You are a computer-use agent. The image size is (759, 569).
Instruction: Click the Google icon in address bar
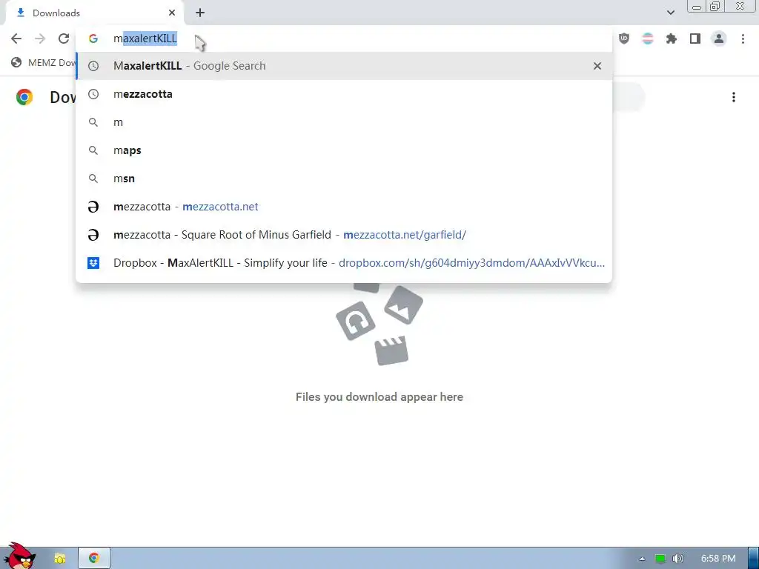click(93, 39)
